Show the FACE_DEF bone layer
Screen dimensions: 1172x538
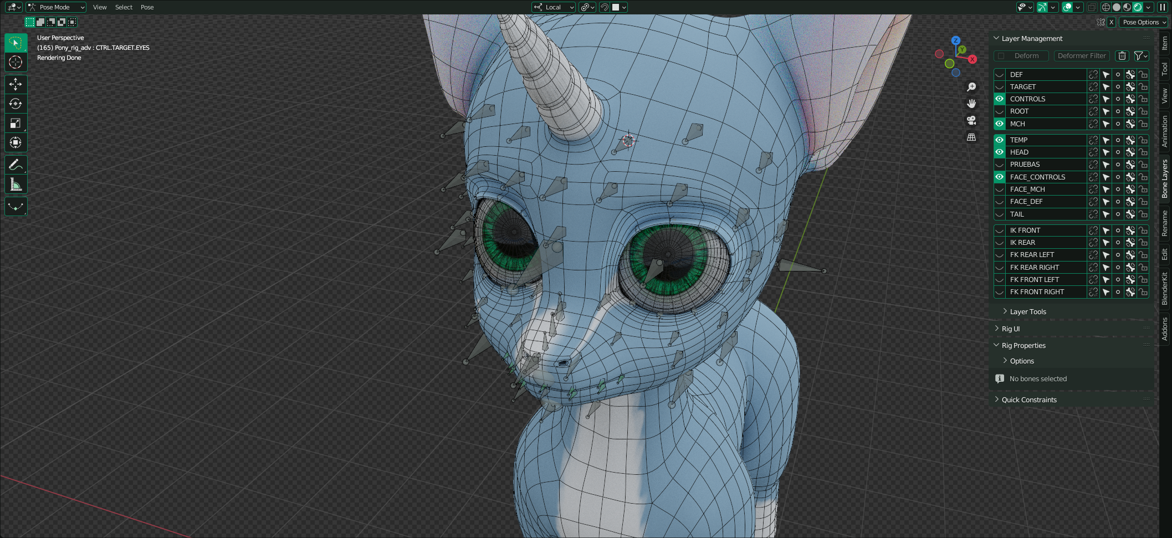click(x=1000, y=202)
